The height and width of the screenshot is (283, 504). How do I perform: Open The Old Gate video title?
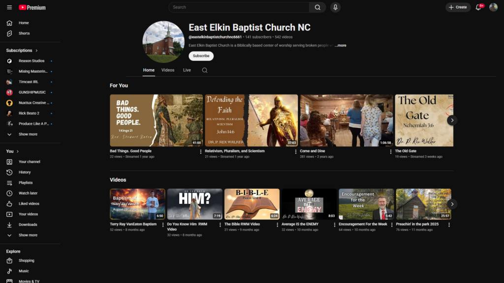pos(406,151)
